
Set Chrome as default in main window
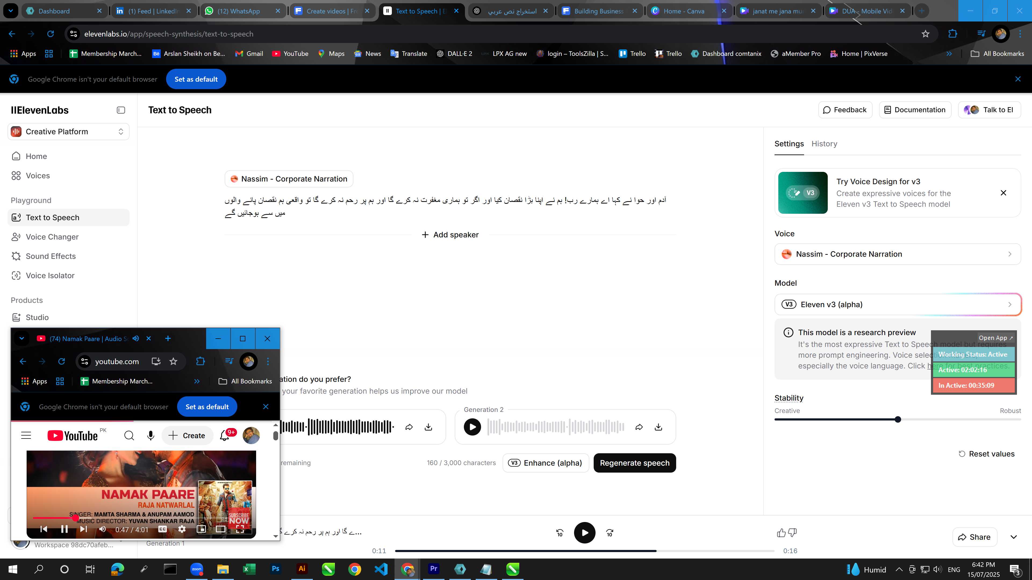196,79
